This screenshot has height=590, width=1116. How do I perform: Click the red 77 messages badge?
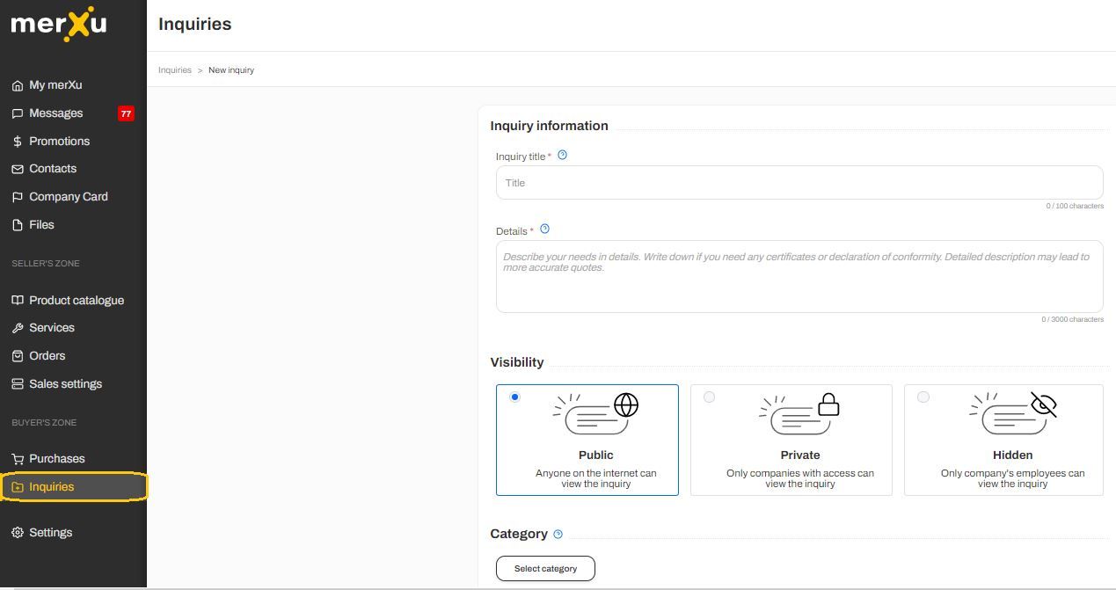pos(126,113)
